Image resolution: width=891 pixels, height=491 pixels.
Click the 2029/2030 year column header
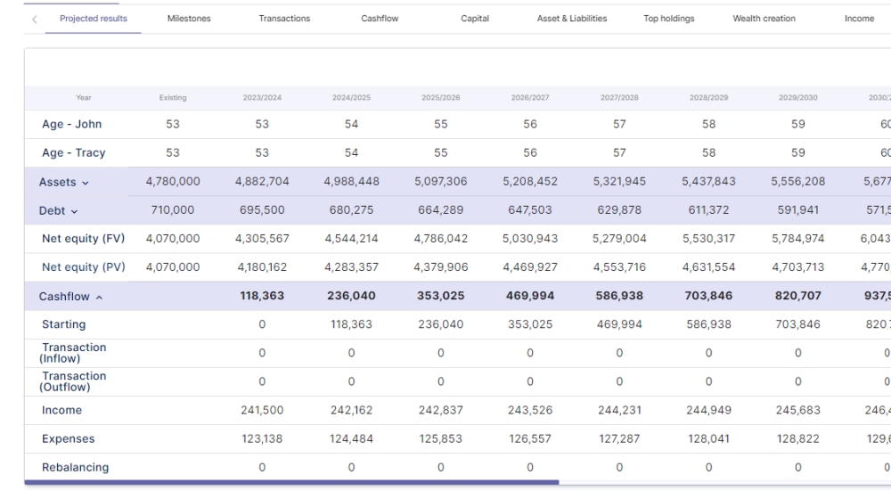797,97
